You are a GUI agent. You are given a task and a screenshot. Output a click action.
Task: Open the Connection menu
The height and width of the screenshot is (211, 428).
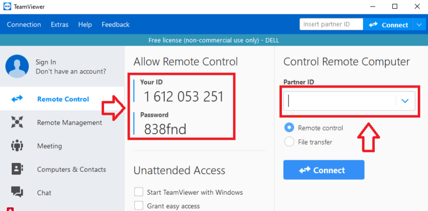(24, 25)
